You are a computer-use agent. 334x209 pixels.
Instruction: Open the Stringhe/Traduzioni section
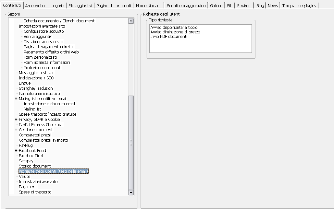(36, 88)
